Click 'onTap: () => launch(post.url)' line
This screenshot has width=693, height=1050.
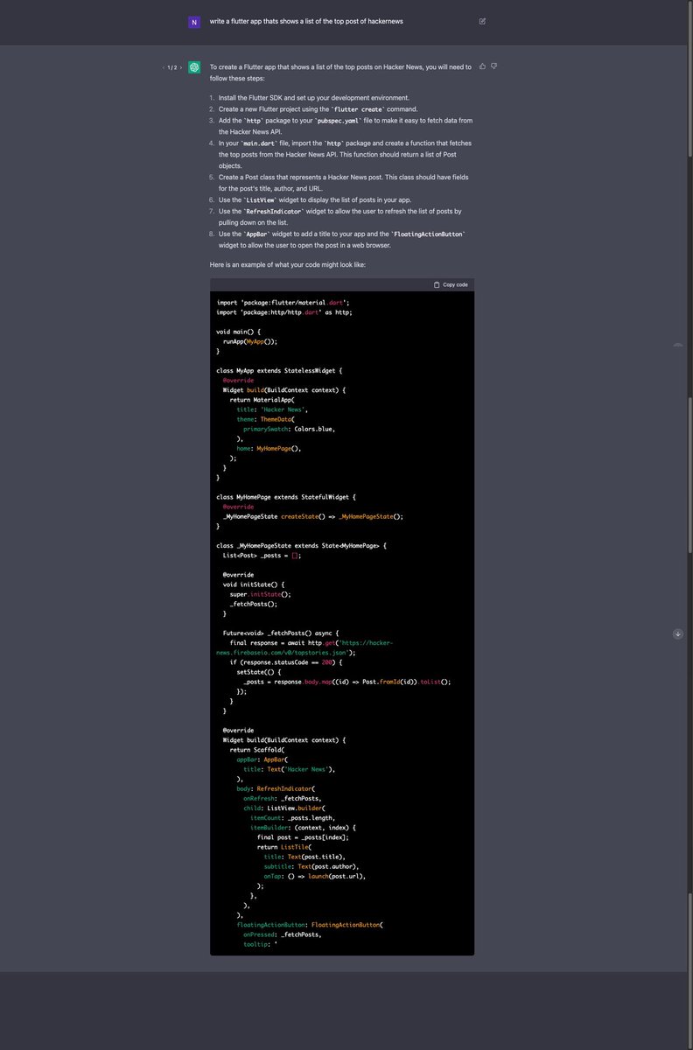pyautogui.click(x=315, y=876)
